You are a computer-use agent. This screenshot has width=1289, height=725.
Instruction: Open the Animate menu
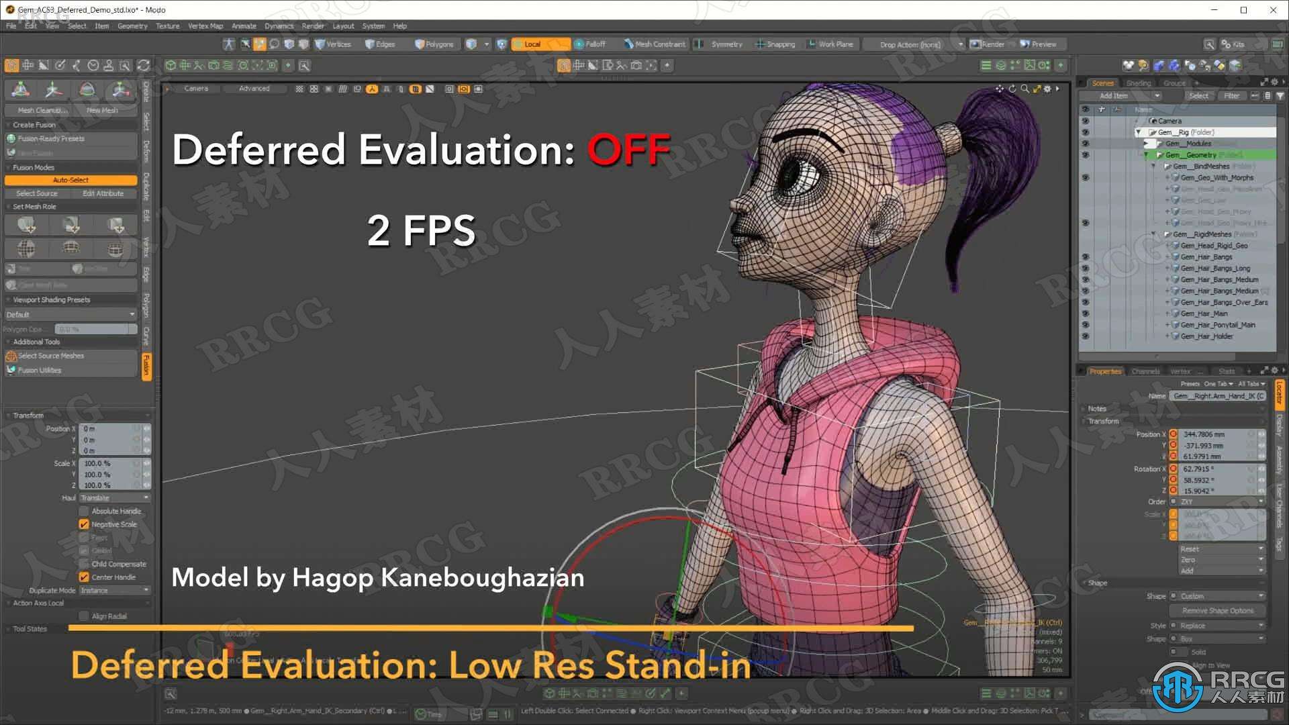coord(244,26)
